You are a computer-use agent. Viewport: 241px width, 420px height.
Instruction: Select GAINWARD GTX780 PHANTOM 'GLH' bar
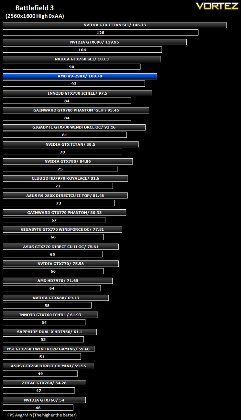point(76,110)
